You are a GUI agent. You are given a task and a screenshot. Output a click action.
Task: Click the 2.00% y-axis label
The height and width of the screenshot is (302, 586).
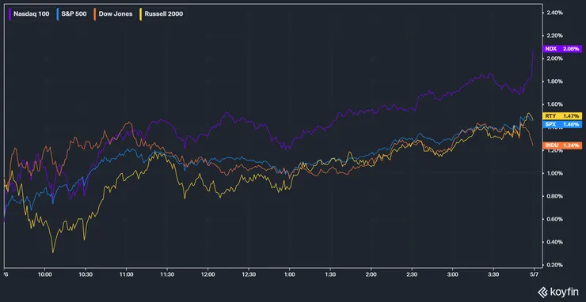pyautogui.click(x=554, y=59)
